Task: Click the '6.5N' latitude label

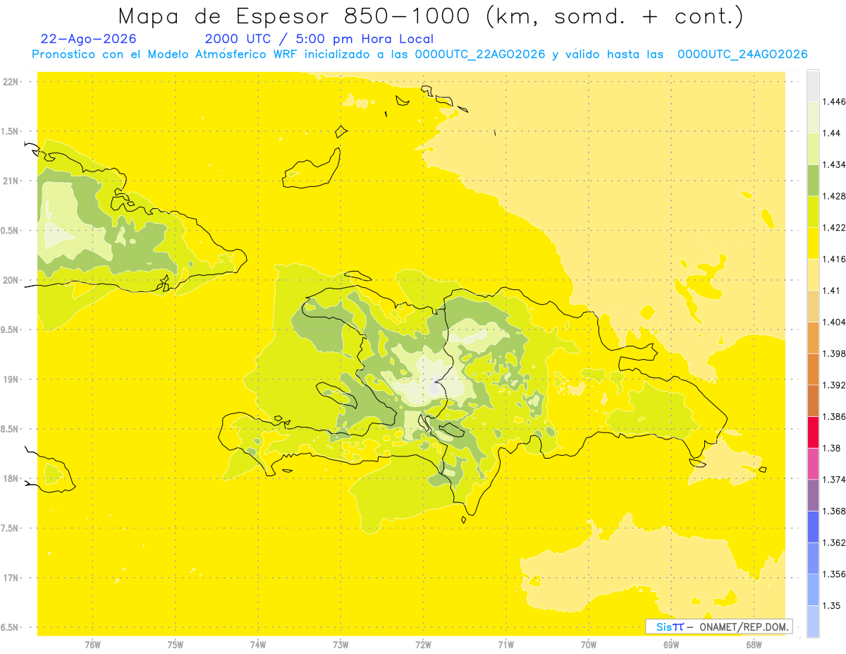Action: [8, 627]
